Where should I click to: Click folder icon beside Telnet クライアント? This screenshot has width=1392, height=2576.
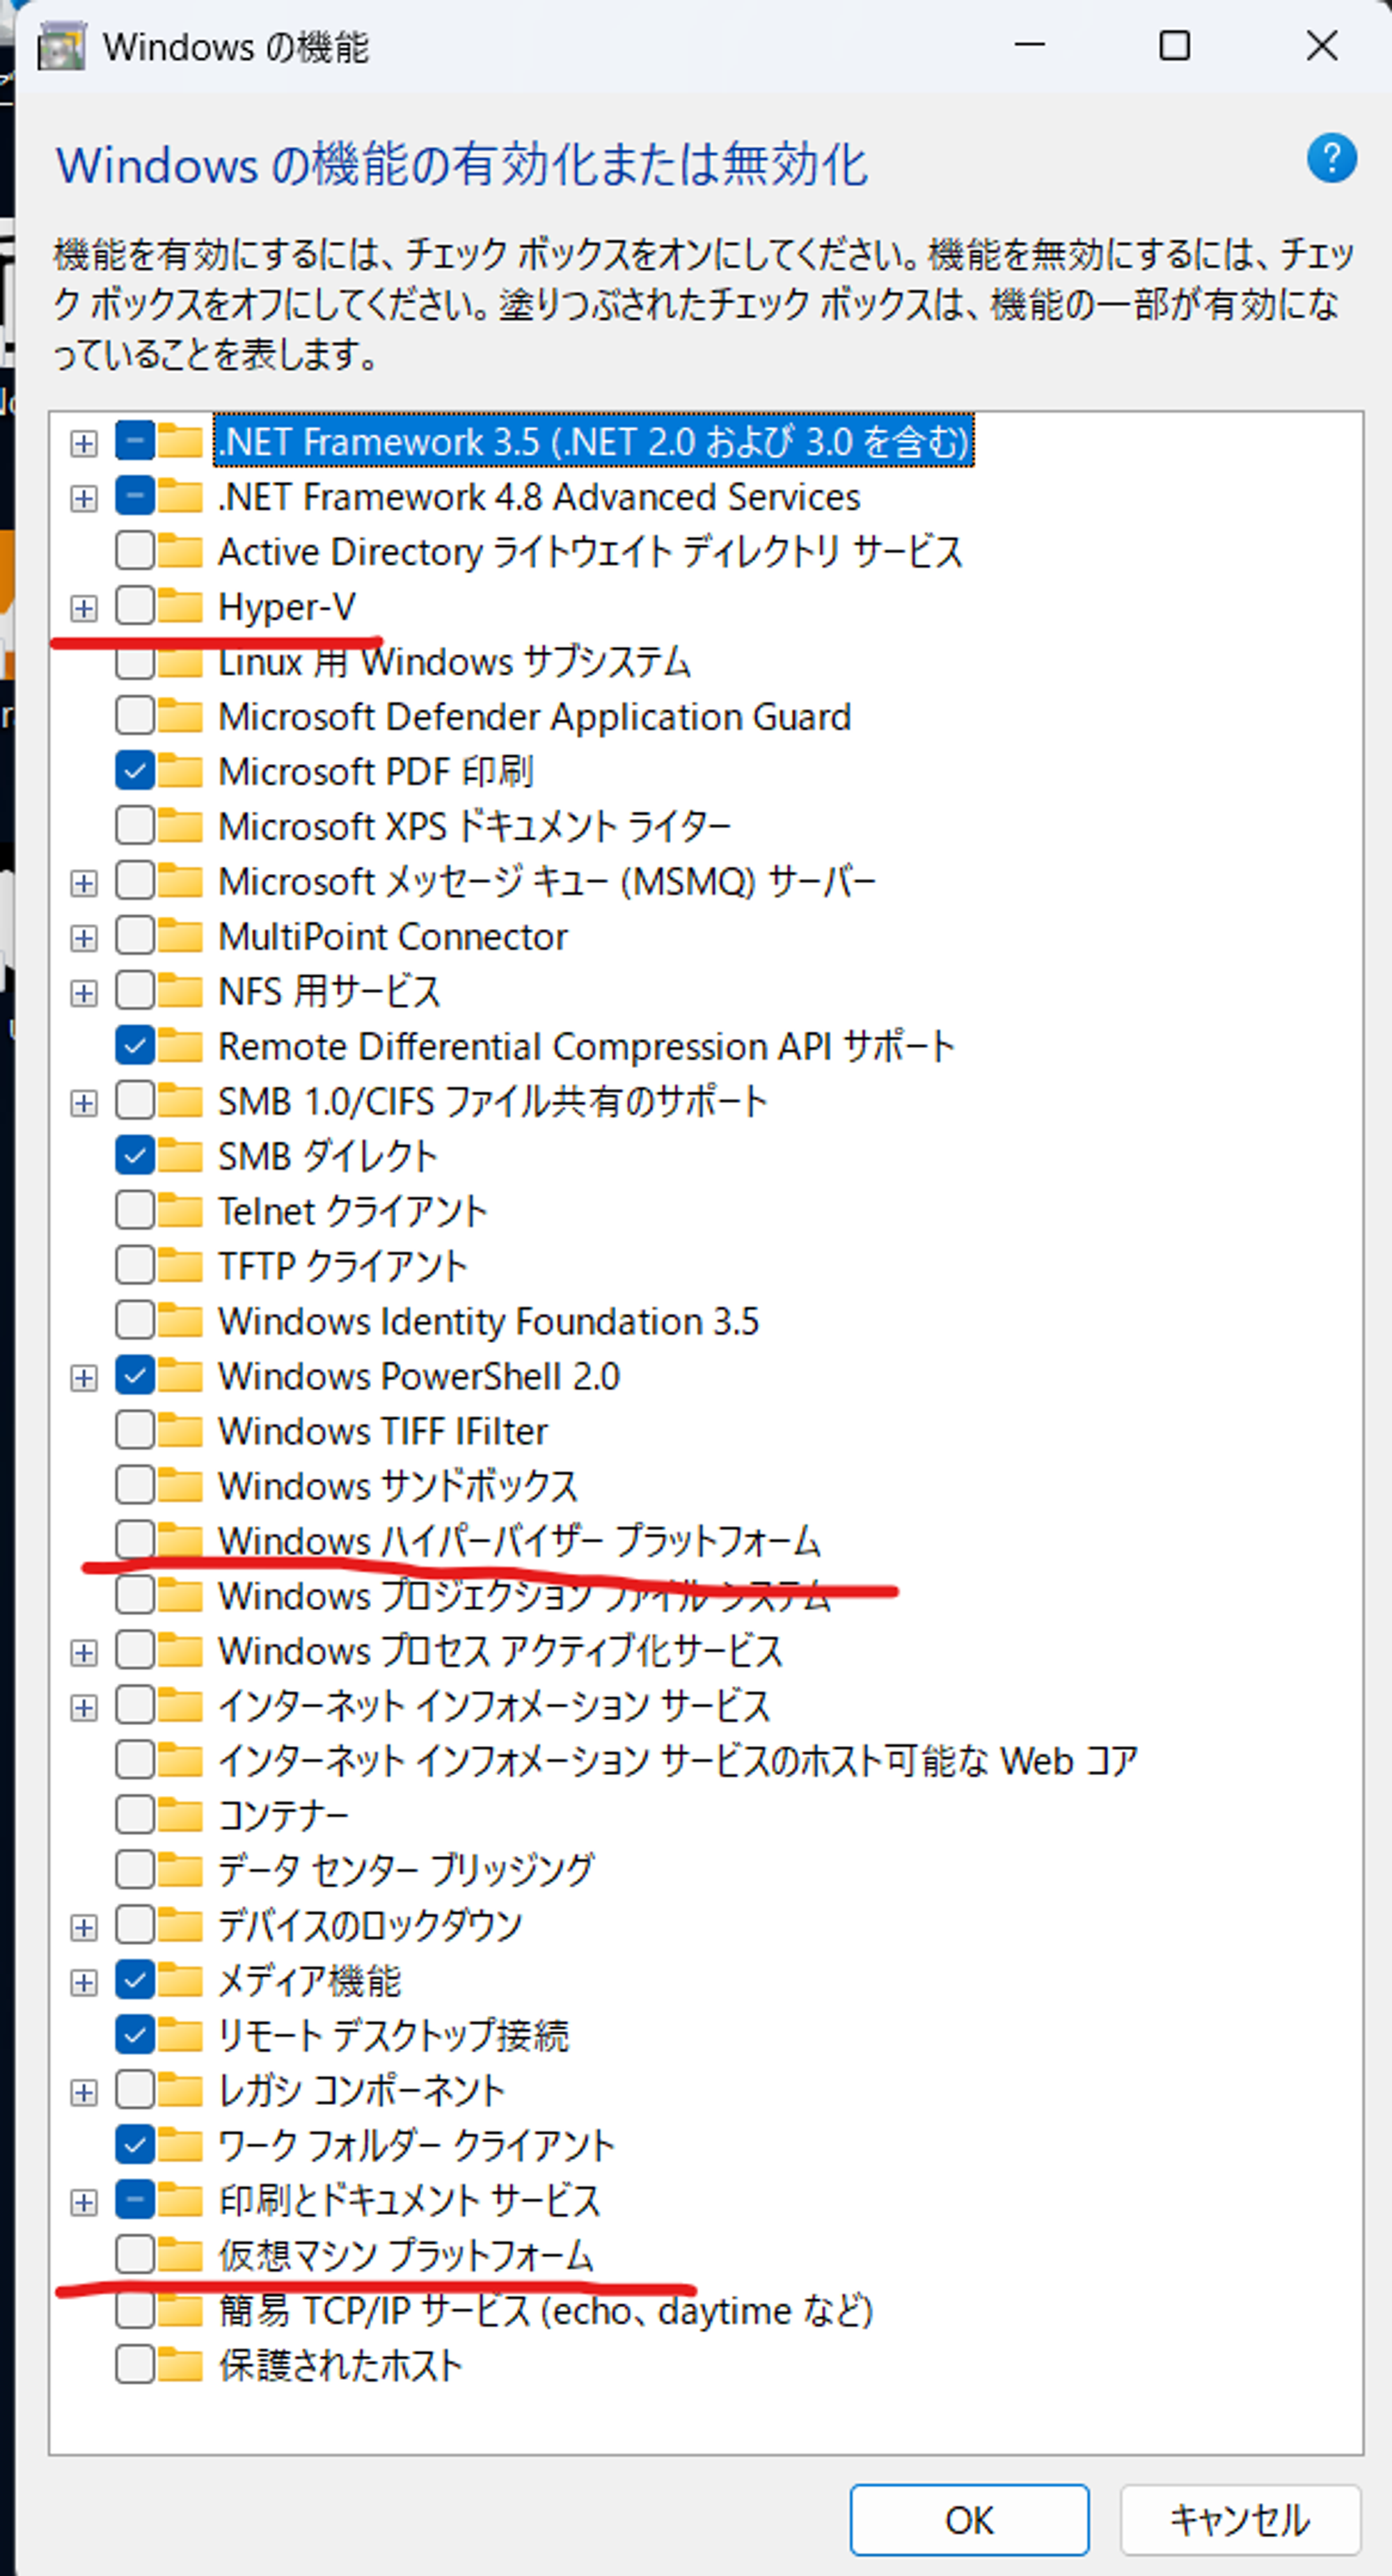coord(180,1210)
